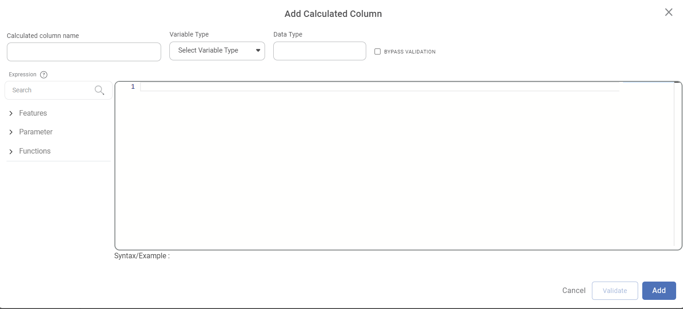The width and height of the screenshot is (683, 309).
Task: Click the chevron beside Features
Action: click(x=11, y=113)
